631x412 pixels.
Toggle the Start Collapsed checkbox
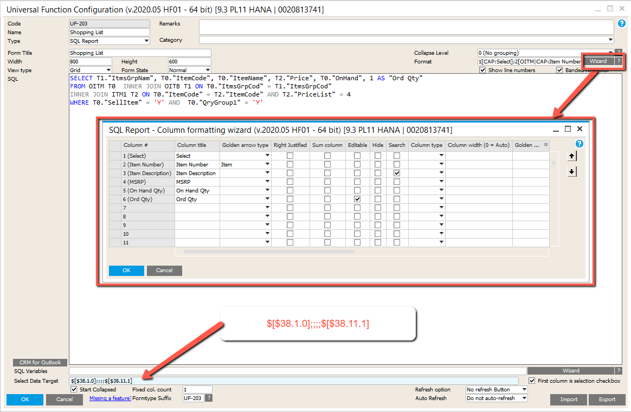click(74, 389)
